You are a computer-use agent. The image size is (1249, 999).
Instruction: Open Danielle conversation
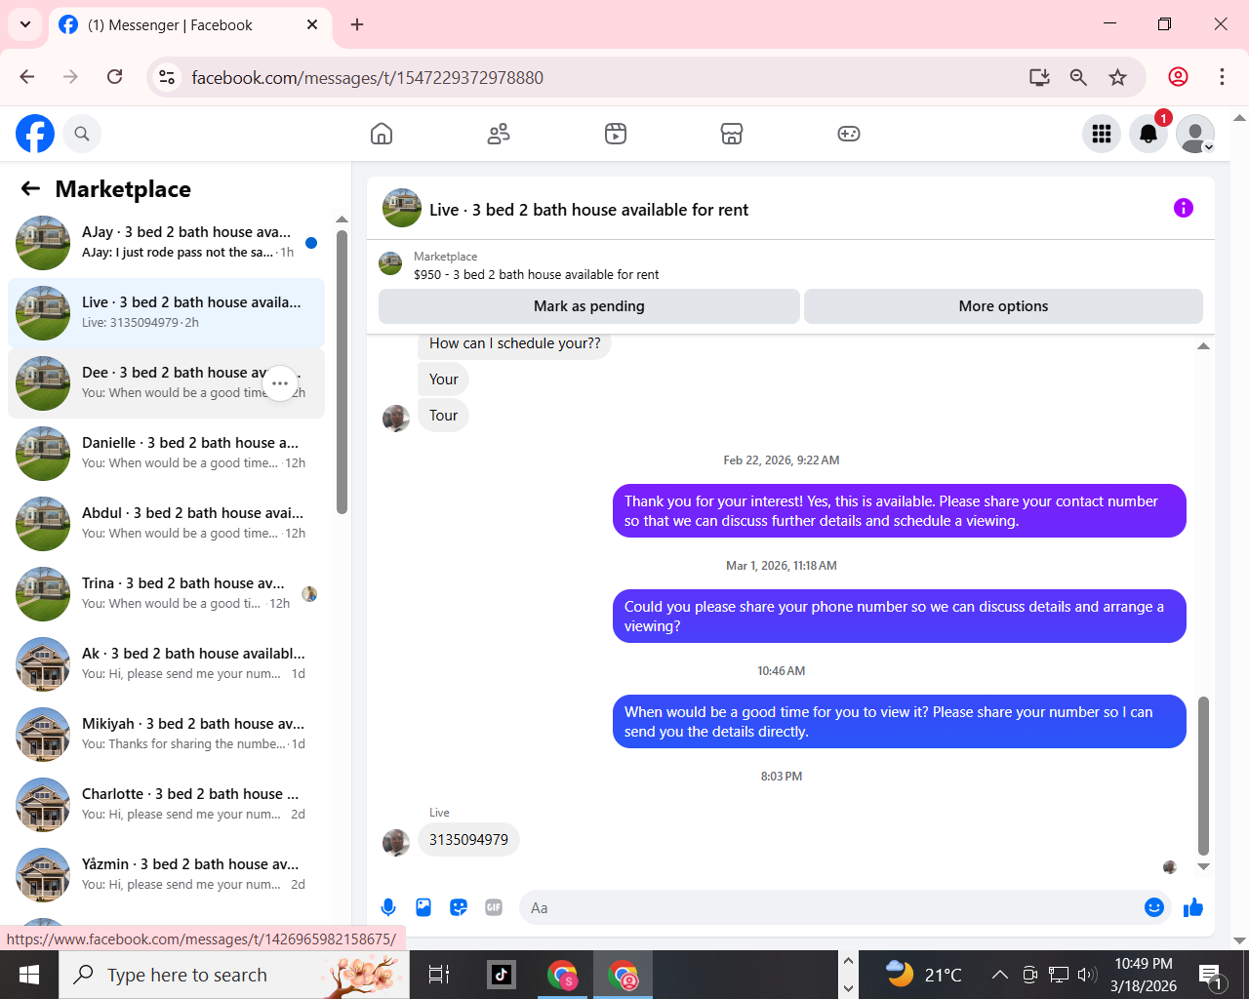click(x=166, y=454)
